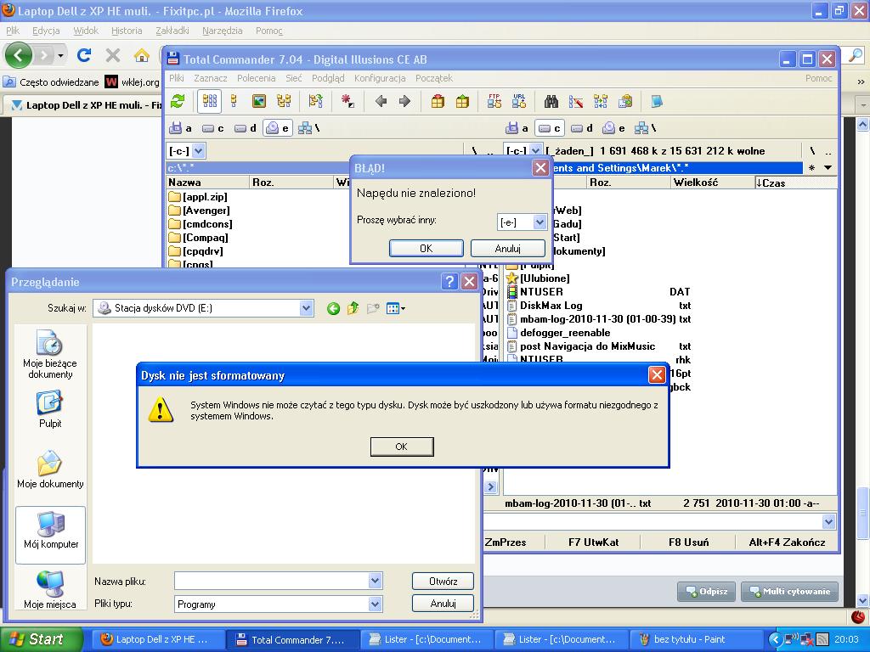Click the Notepad icon at toolbar end

click(x=657, y=102)
